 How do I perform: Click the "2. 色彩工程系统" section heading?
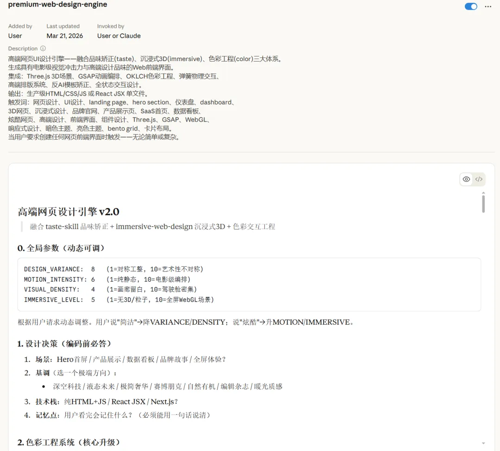coord(69,443)
